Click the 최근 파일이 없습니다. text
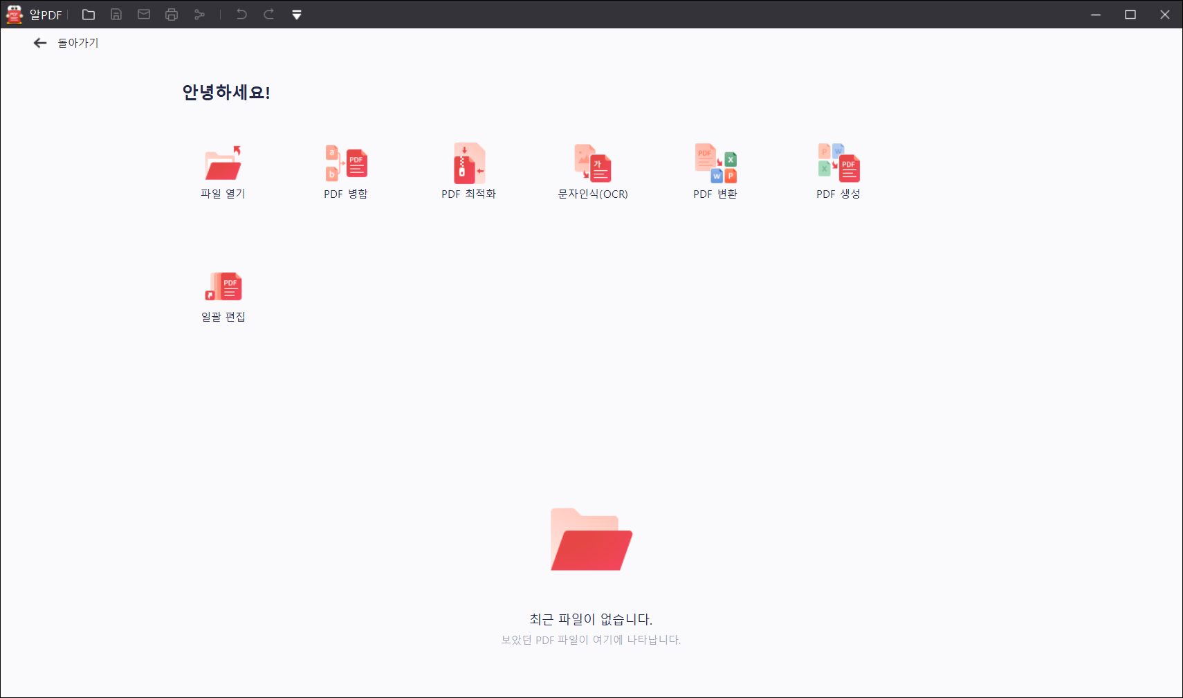 point(591,619)
